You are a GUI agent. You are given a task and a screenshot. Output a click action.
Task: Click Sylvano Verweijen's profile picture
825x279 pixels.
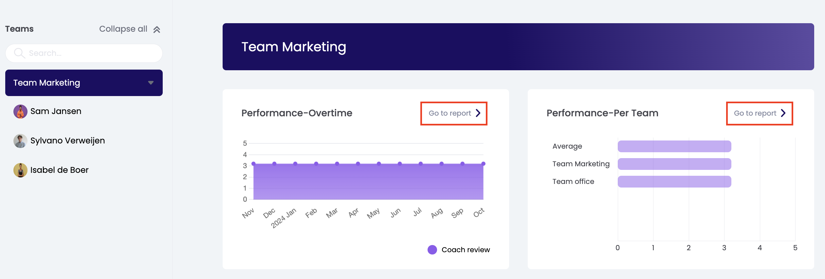coord(20,141)
